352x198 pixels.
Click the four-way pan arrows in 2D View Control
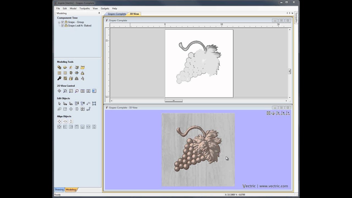[x=59, y=91]
